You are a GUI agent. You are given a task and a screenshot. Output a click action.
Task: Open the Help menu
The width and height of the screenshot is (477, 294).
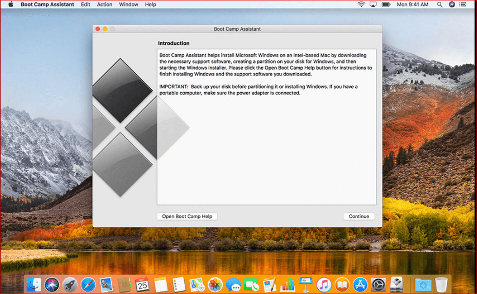(x=150, y=4)
